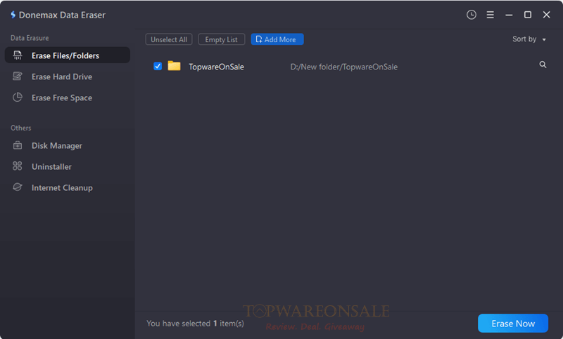Open the Uninstaller tool
563x339 pixels.
68,166
